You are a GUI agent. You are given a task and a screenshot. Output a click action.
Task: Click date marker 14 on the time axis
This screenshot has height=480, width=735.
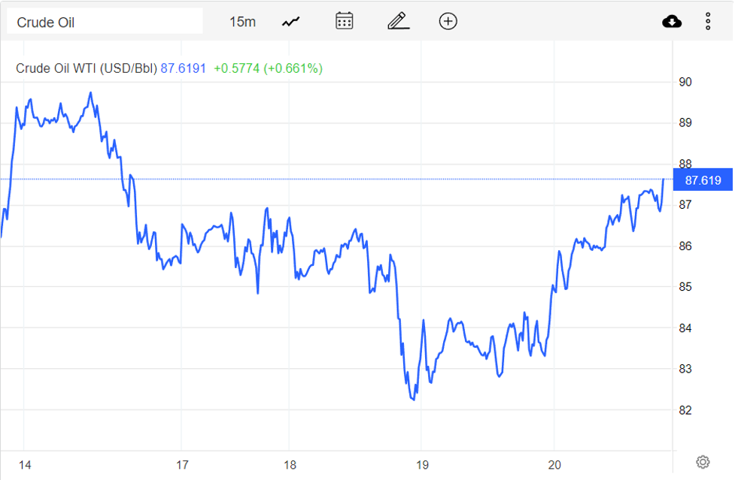(25, 465)
